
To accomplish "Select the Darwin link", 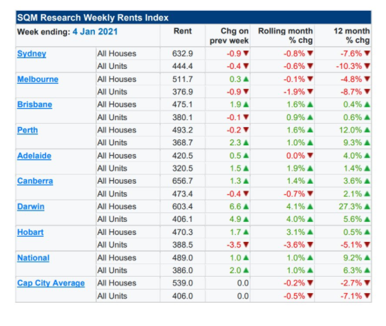I will 31,207.
